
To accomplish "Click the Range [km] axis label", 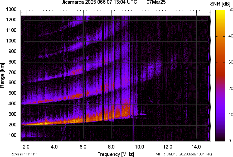I will (2, 75).
